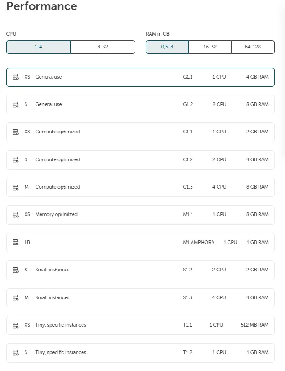Image resolution: width=285 pixels, height=371 pixels.
Task: Enable the 16-32 RAM filter
Action: pyautogui.click(x=209, y=47)
